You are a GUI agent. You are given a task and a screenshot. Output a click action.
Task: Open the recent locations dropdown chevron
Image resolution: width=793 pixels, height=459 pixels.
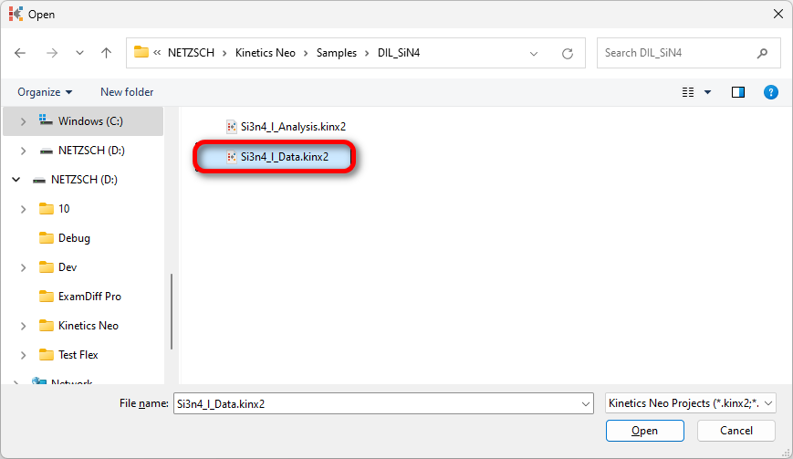tap(78, 53)
